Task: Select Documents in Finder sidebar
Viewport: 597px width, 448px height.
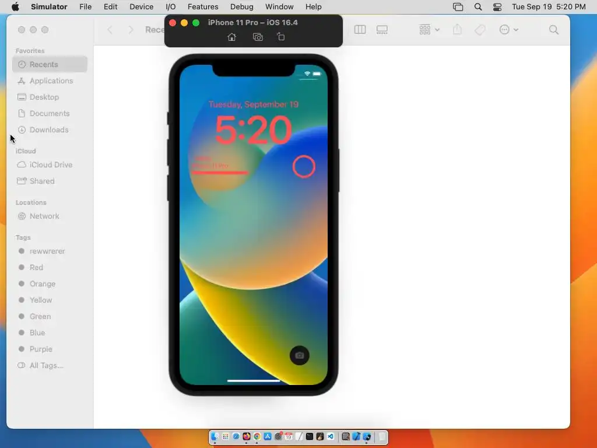Action: coord(50,114)
